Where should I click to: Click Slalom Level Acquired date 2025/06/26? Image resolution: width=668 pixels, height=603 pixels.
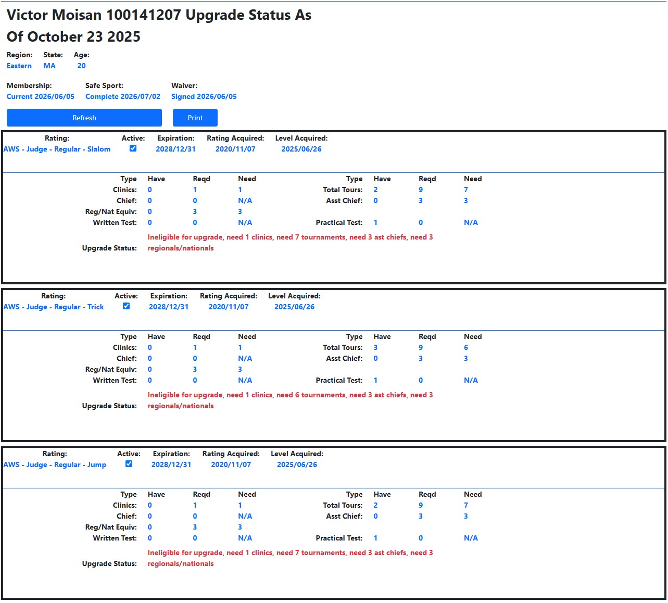(x=301, y=149)
